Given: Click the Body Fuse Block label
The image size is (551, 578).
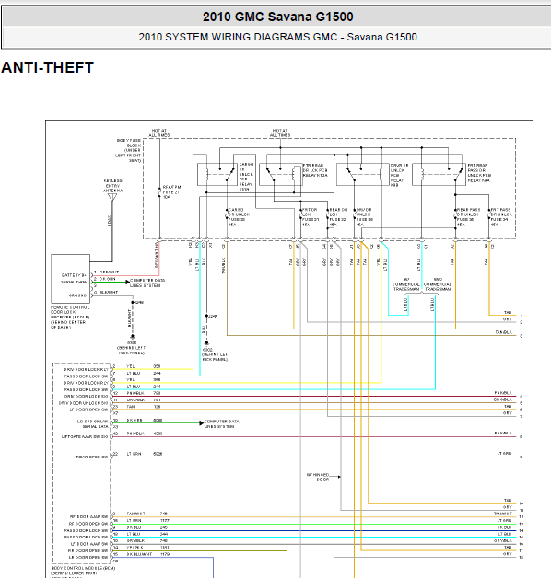Looking at the screenshot, I should click(128, 150).
